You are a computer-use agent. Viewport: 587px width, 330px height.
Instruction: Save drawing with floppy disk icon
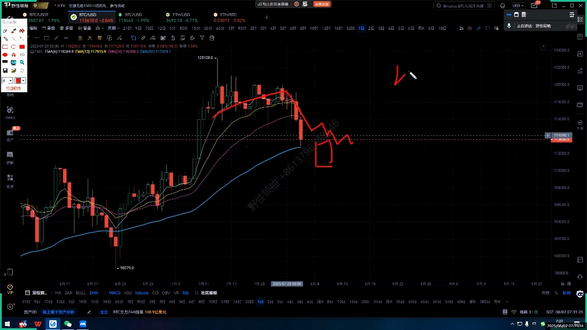[5, 70]
